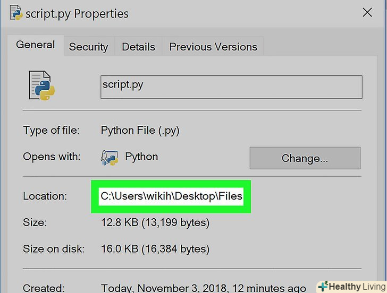Click the "Python" opens-with program name
The width and height of the screenshot is (387, 293).
141,157
